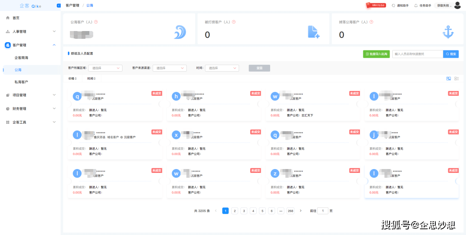Click the blue 搜索 button
The width and height of the screenshot is (466, 235).
[451, 54]
